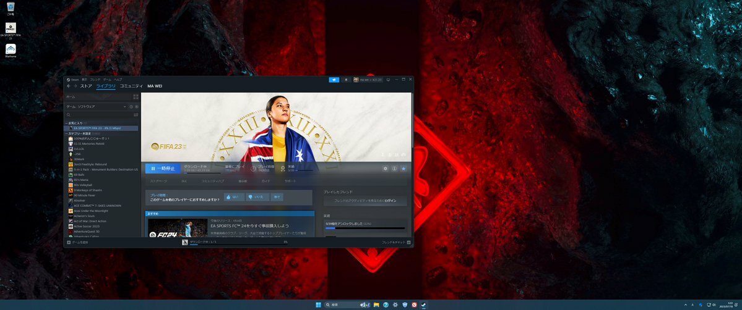
Task: Open the Warframe desktop shortcut
Action: pos(11,51)
